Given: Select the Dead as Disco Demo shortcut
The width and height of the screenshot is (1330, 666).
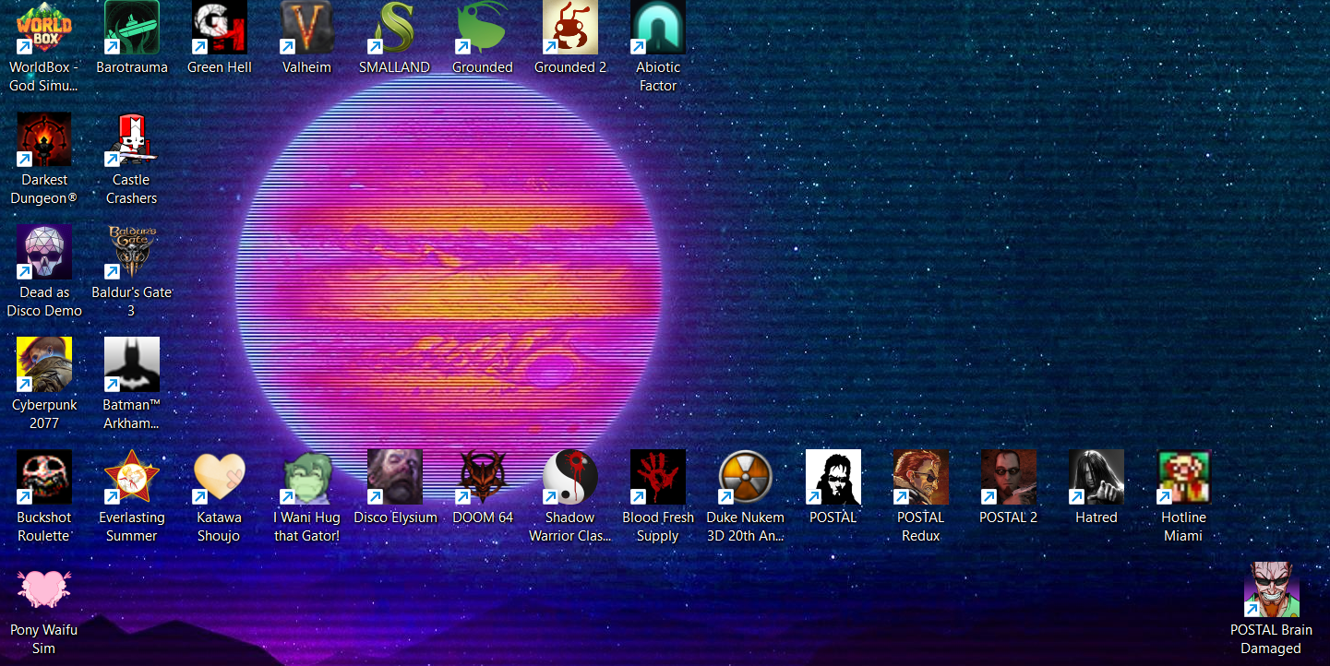Looking at the screenshot, I should pyautogui.click(x=44, y=253).
